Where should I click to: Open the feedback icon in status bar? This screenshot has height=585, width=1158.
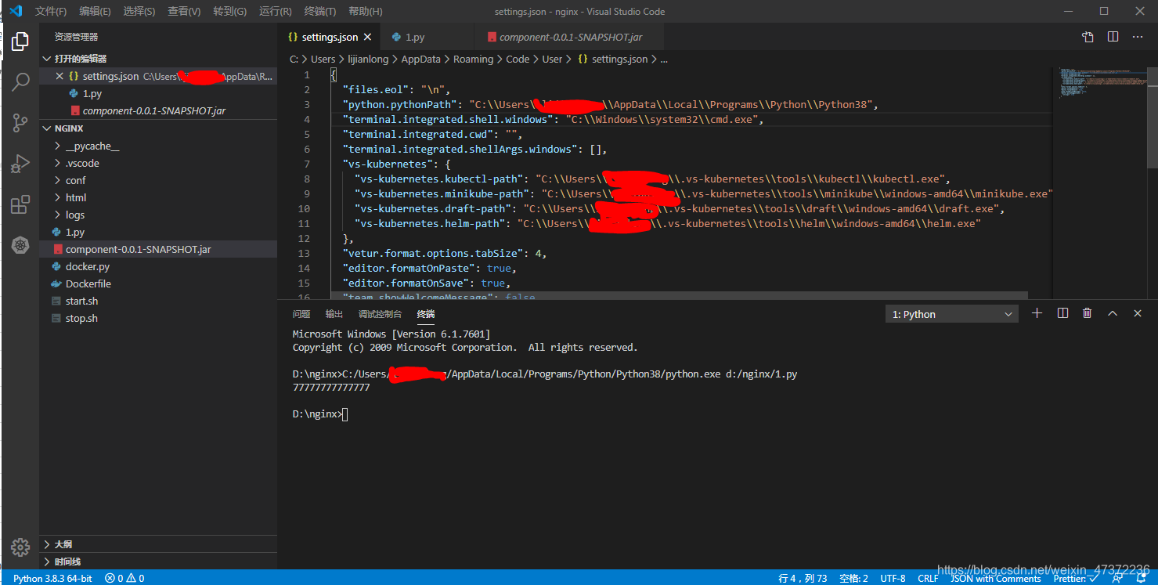(1117, 578)
